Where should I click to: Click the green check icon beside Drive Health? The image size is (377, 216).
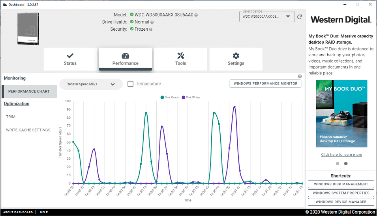(132, 22)
